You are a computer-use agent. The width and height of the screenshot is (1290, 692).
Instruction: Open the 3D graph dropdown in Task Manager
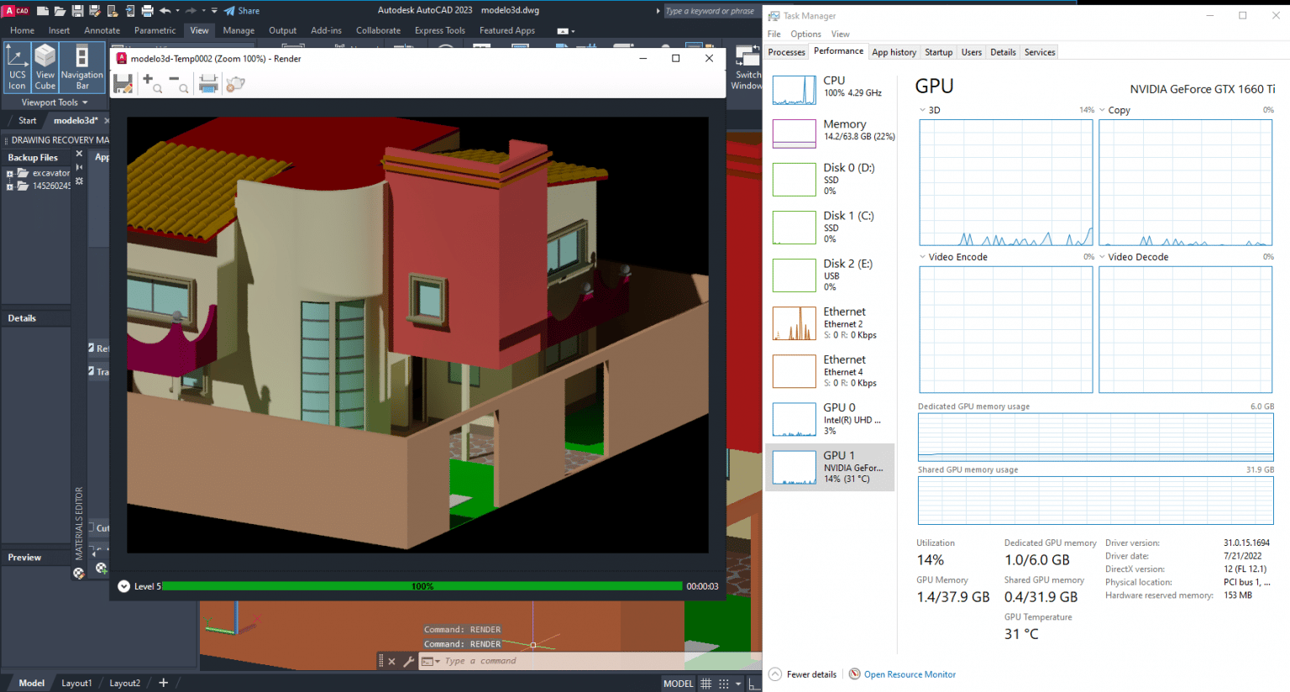(x=922, y=110)
